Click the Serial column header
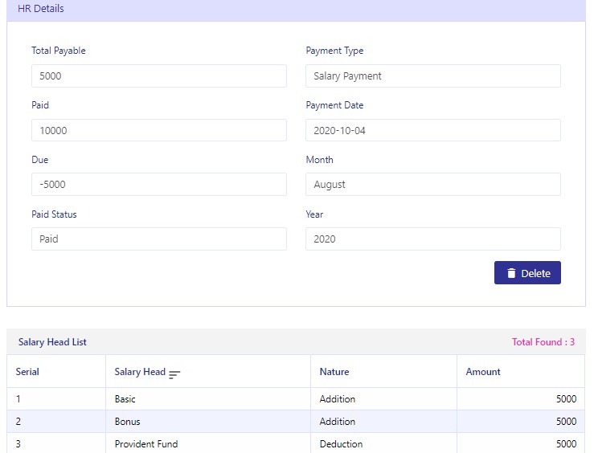 27,372
